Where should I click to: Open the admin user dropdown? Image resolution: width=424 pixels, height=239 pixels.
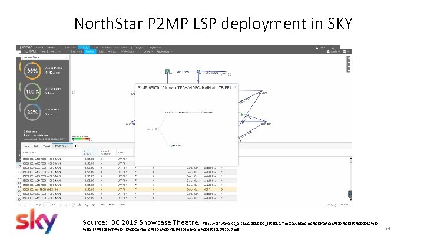[333, 51]
